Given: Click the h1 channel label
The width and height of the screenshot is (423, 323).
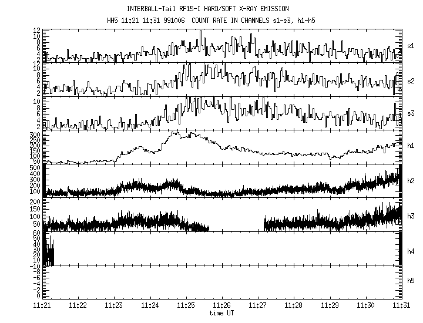Looking at the screenshot, I should (411, 146).
